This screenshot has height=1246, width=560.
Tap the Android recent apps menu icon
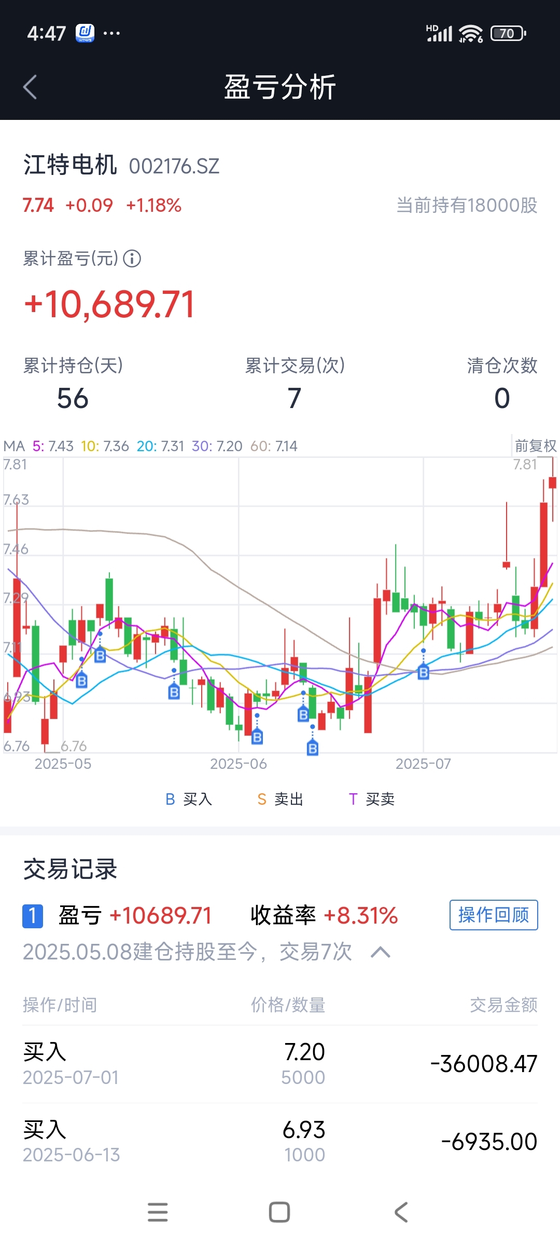tap(158, 1212)
